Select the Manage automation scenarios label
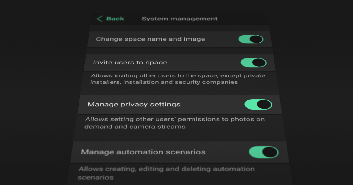The image size is (353, 185). [x=143, y=152]
